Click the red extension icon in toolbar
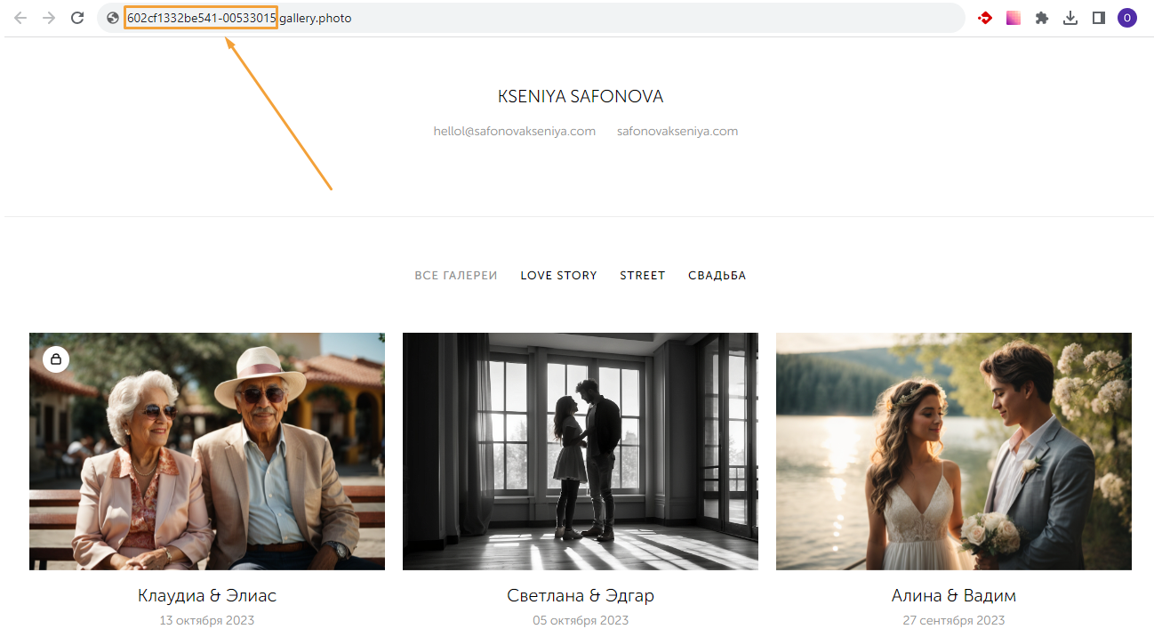This screenshot has height=637, width=1154. 985,18
